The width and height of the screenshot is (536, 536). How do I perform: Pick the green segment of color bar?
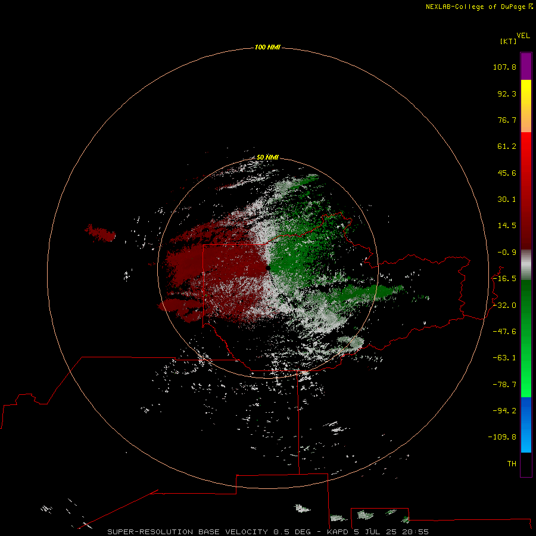526,338
